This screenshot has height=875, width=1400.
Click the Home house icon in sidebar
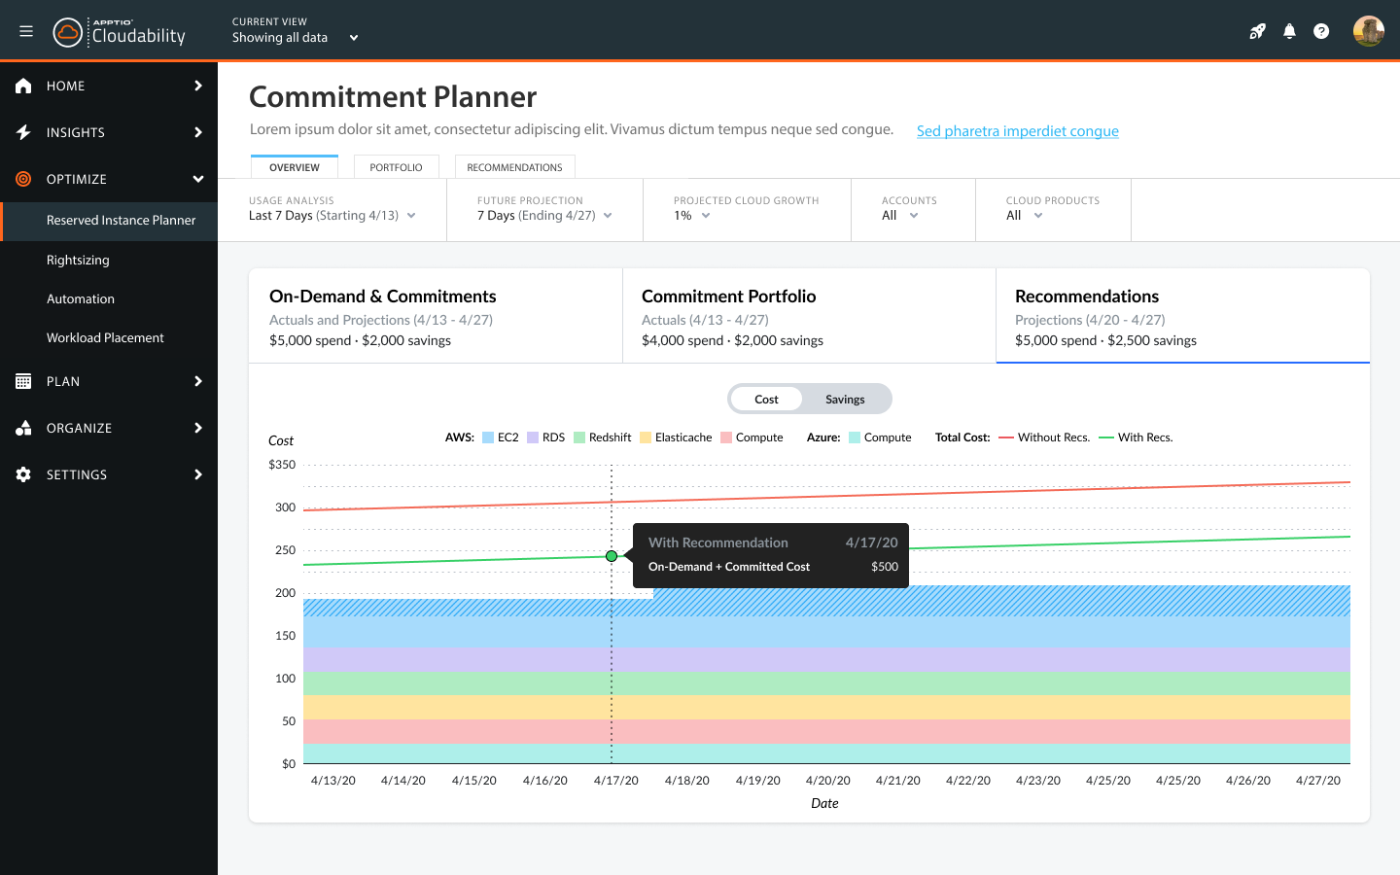[23, 86]
